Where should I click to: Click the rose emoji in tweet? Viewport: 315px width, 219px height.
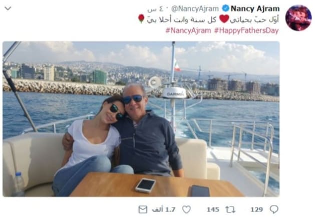[x=141, y=19]
